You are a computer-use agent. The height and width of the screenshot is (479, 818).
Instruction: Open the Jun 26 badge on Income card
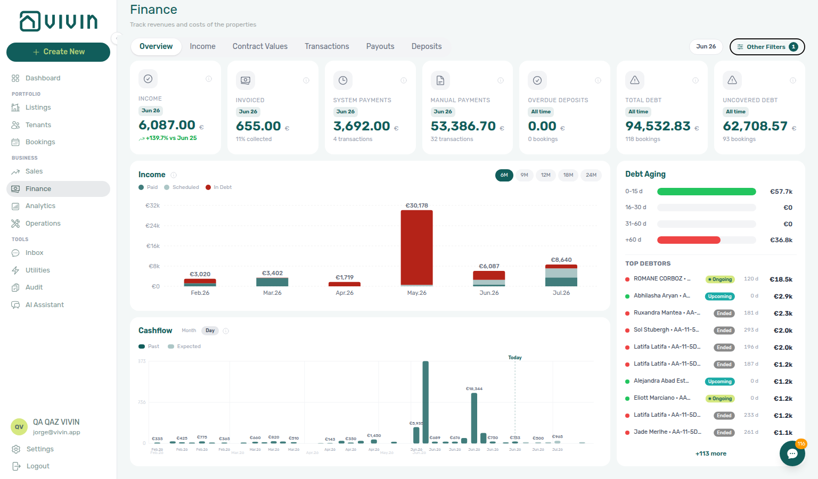[x=151, y=111]
